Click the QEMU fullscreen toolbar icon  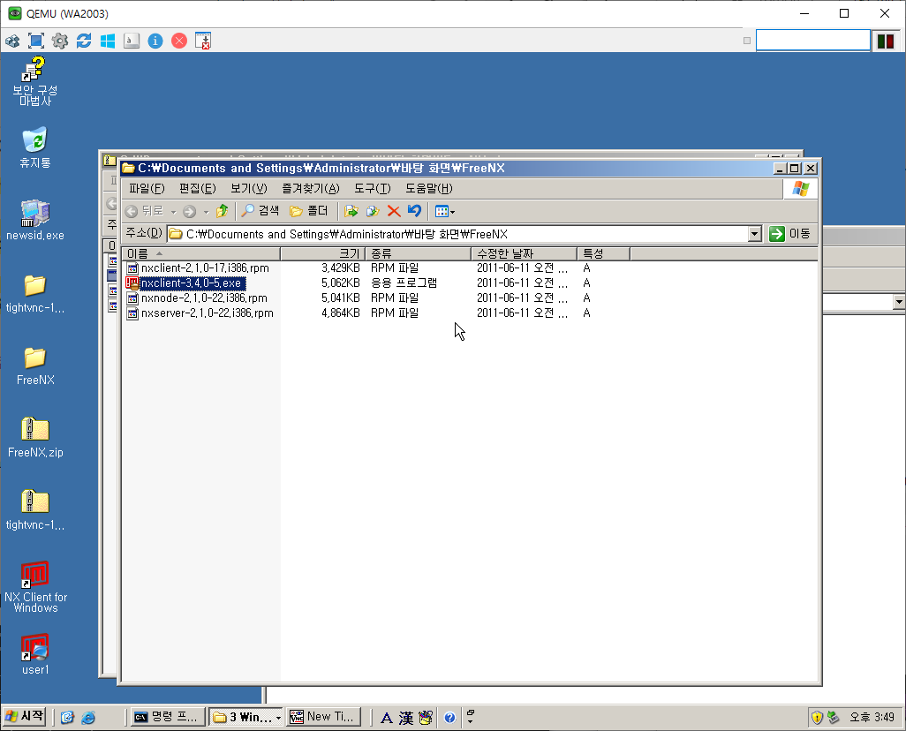[36, 41]
